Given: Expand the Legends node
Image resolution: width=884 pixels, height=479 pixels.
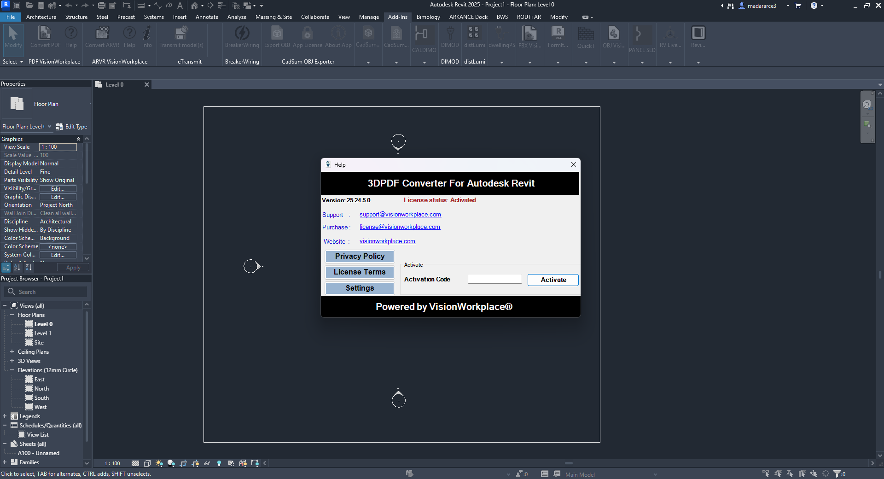Looking at the screenshot, I should click(x=5, y=416).
